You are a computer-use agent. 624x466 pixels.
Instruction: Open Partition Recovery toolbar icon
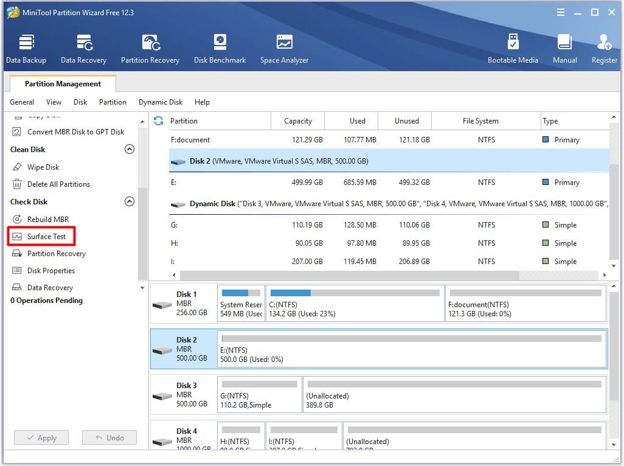point(150,42)
